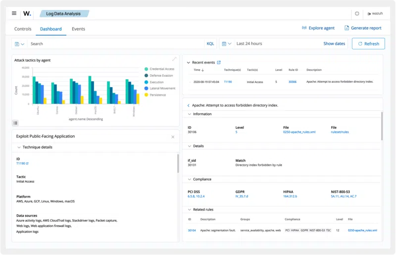Screen dimensions: 396x255
Task: Click the Refresh button
Action: [x=368, y=44]
